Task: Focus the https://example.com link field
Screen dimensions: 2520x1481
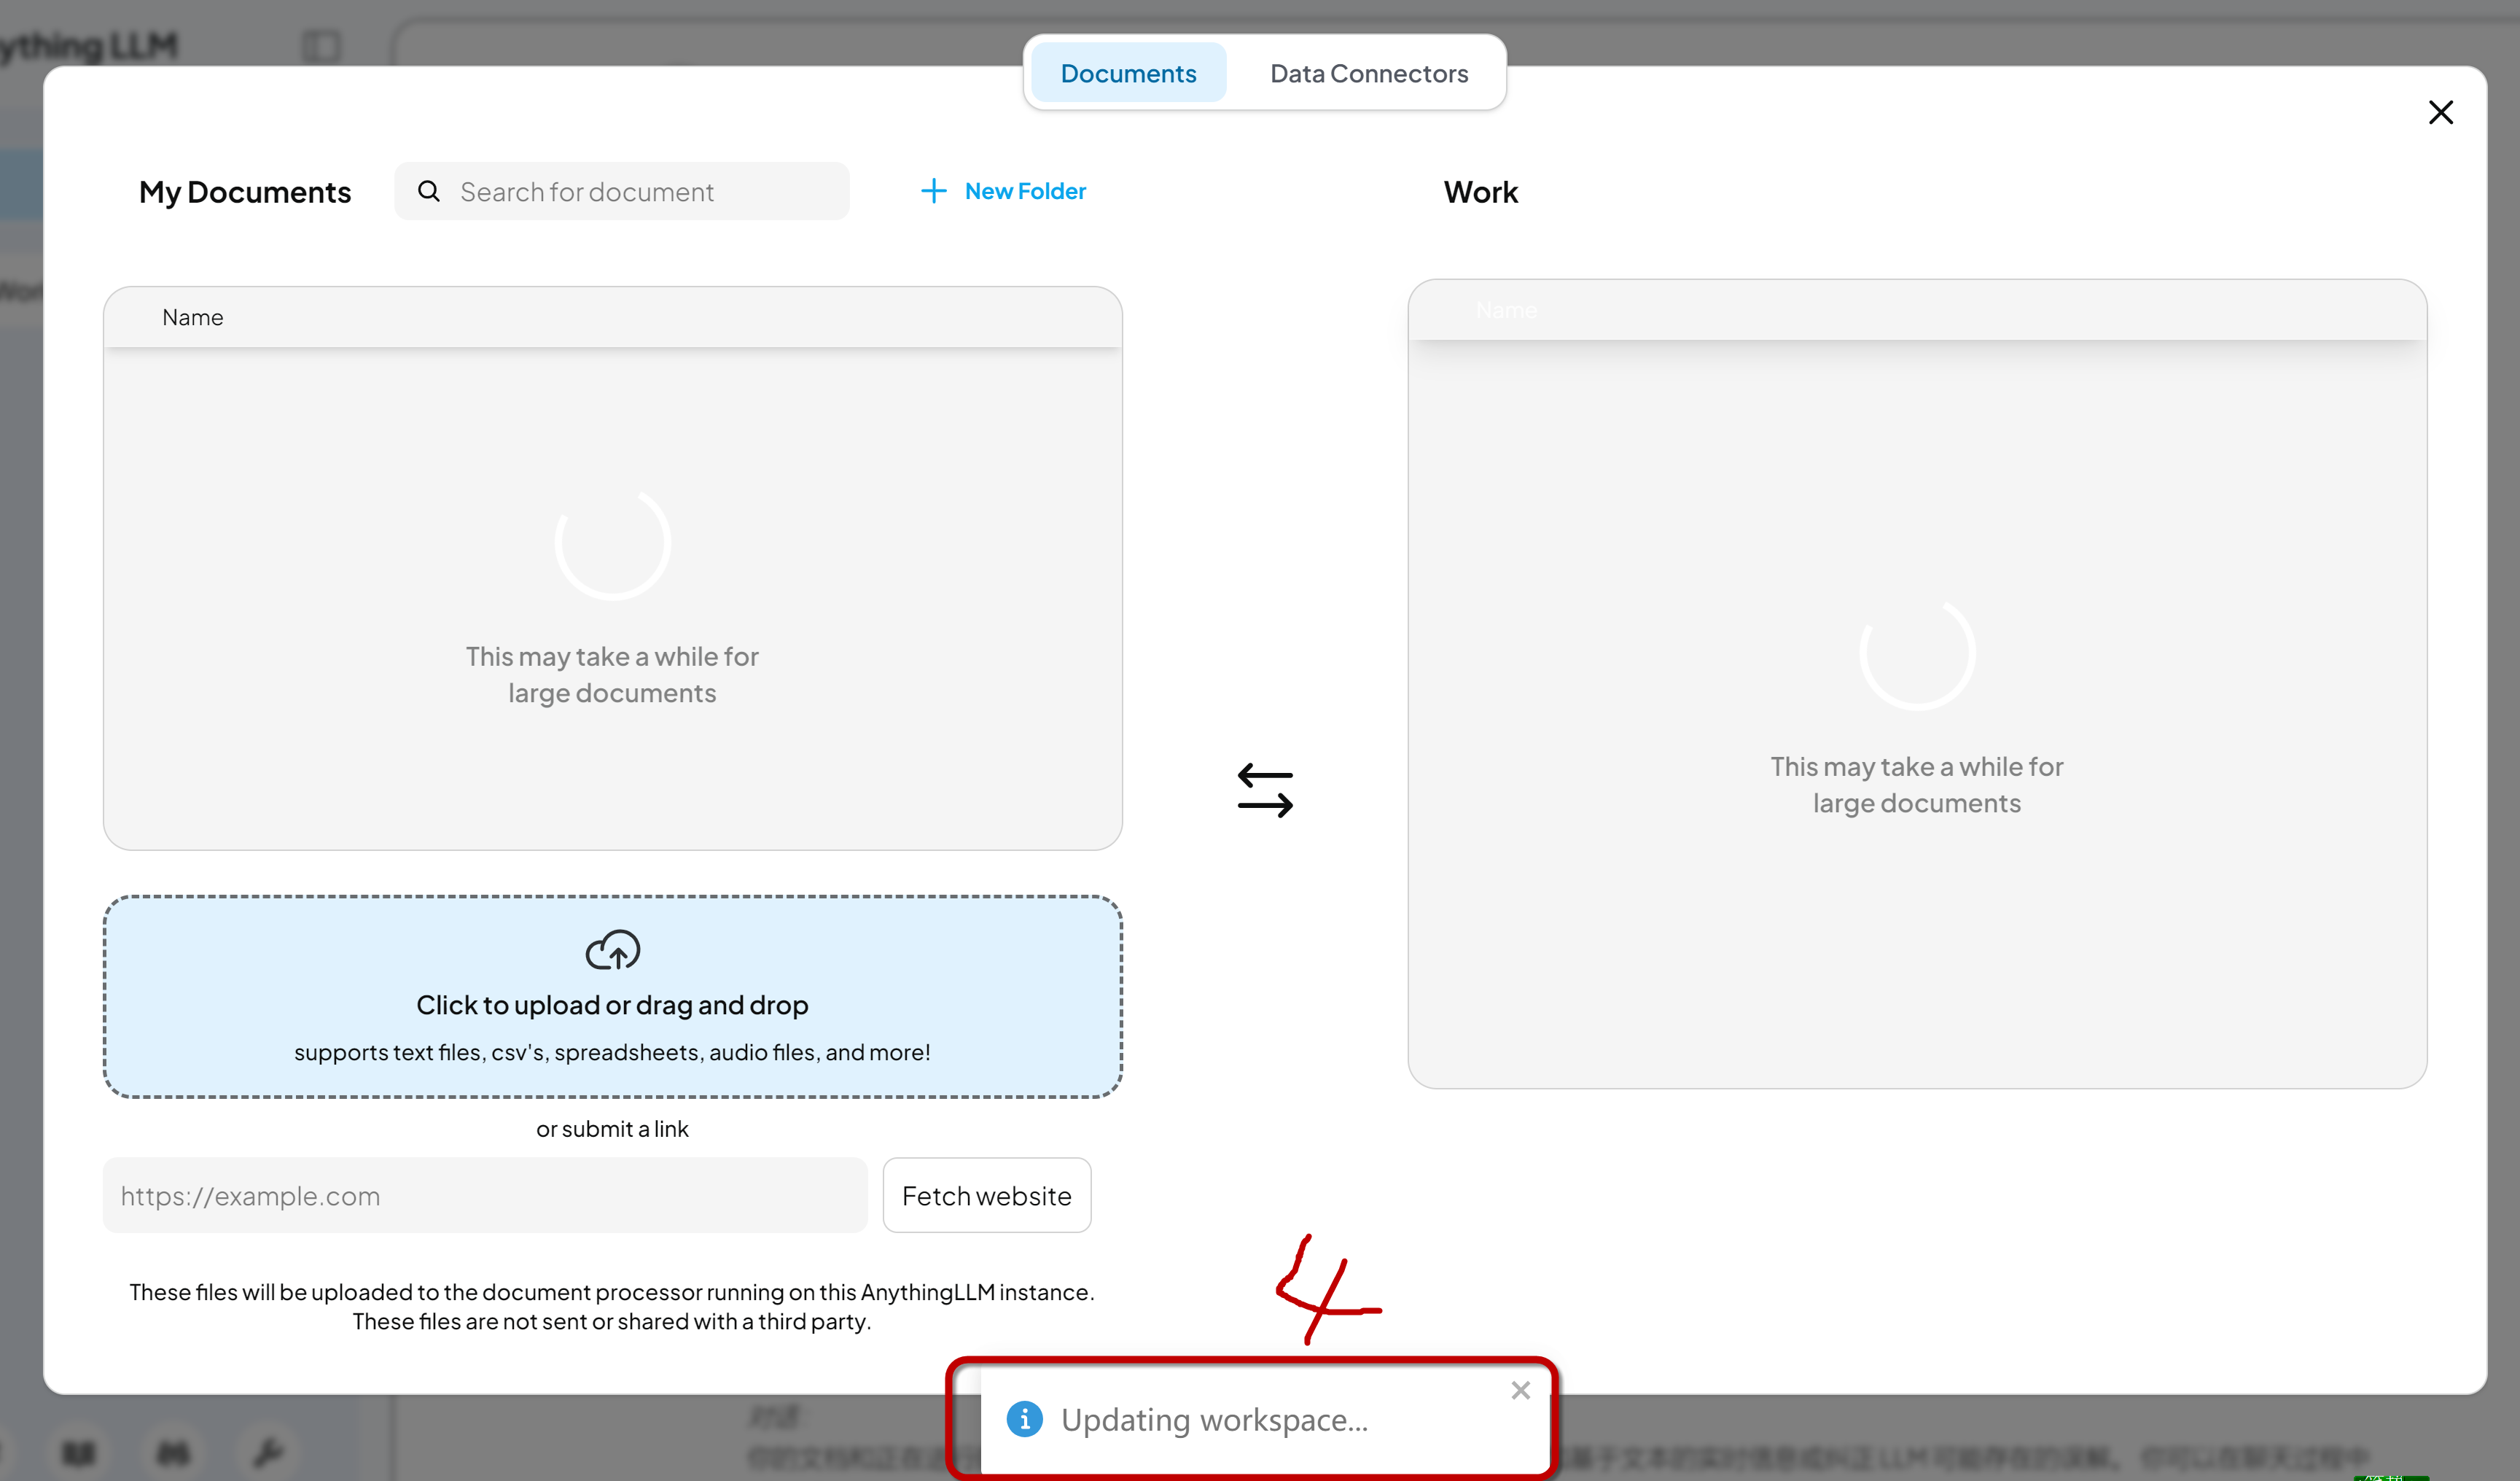Action: [485, 1195]
